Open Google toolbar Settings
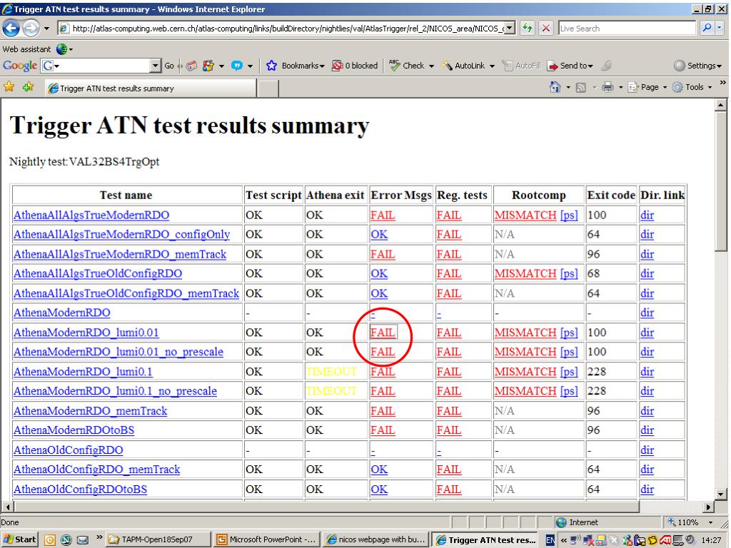 (698, 66)
